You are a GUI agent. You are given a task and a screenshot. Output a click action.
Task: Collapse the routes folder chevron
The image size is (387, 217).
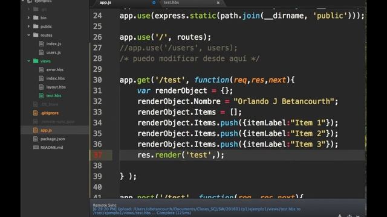pos(28,35)
